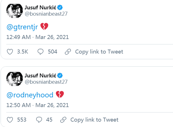Click the chain link icon on the @rodneyhood tweet
173x127 pixels.
[x=63, y=120]
